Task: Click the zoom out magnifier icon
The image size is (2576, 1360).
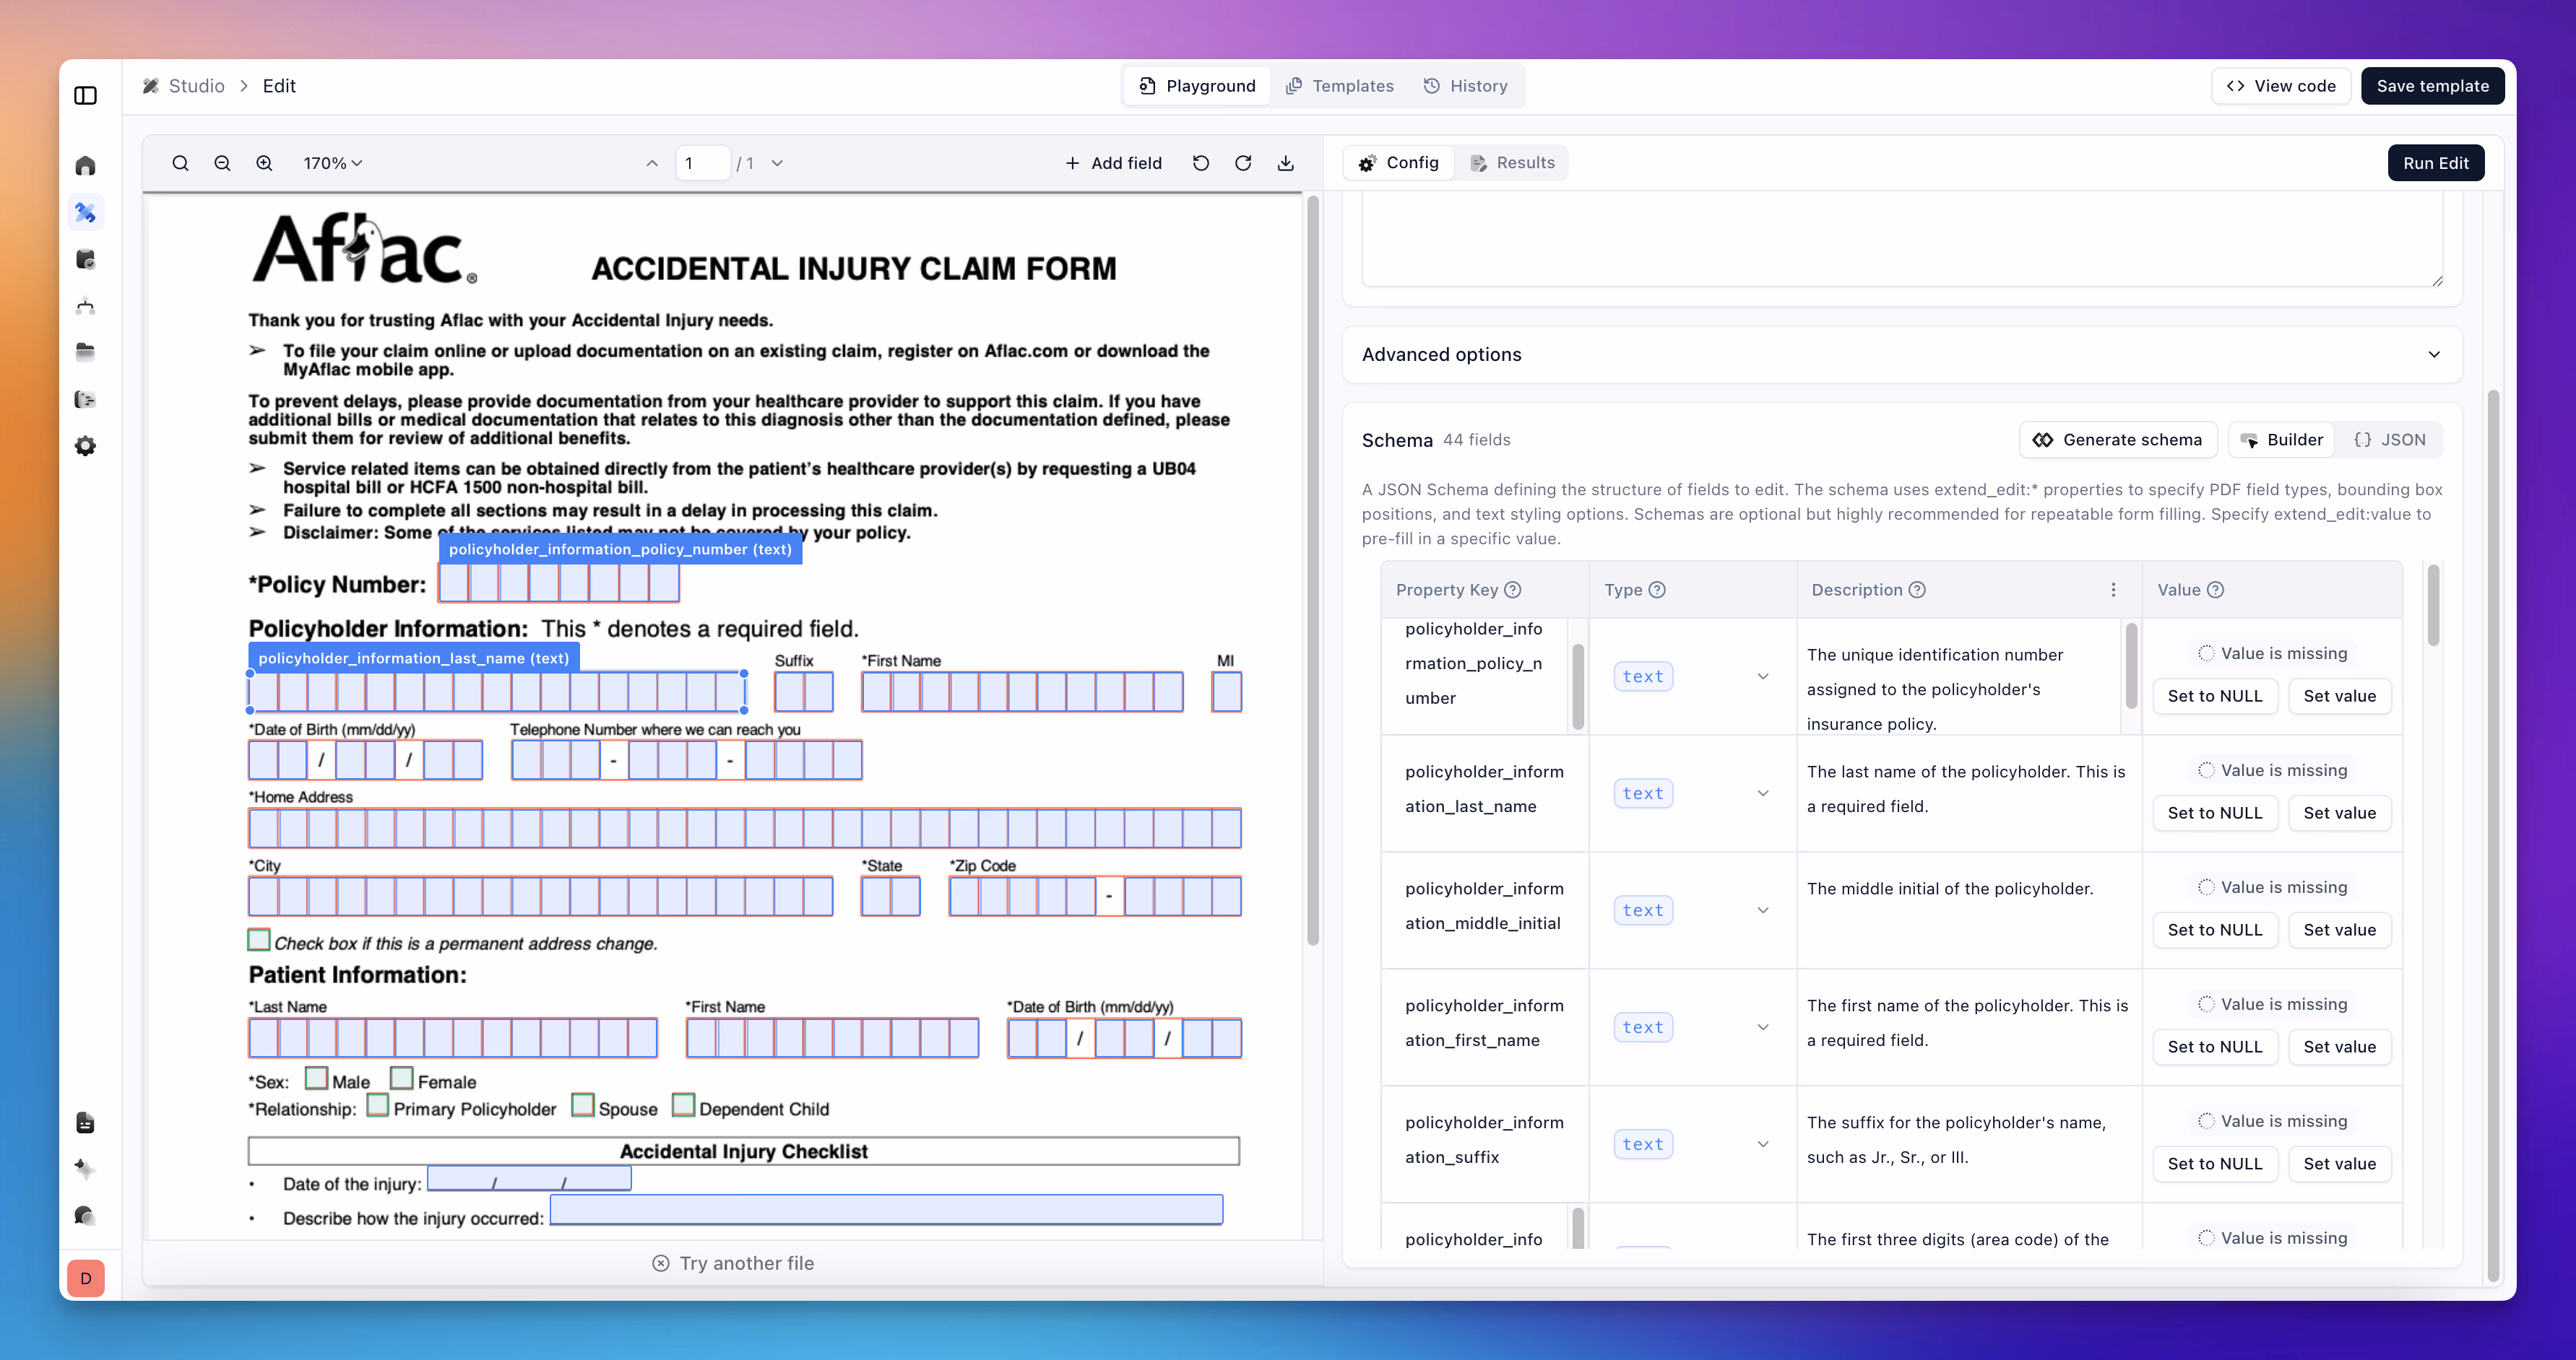Action: click(222, 163)
